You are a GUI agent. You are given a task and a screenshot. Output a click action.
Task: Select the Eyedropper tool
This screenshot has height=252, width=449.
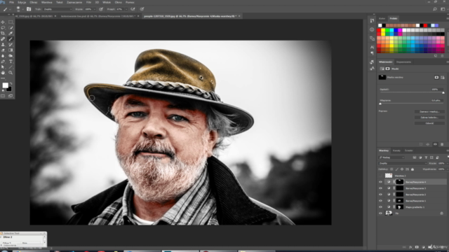click(x=11, y=33)
